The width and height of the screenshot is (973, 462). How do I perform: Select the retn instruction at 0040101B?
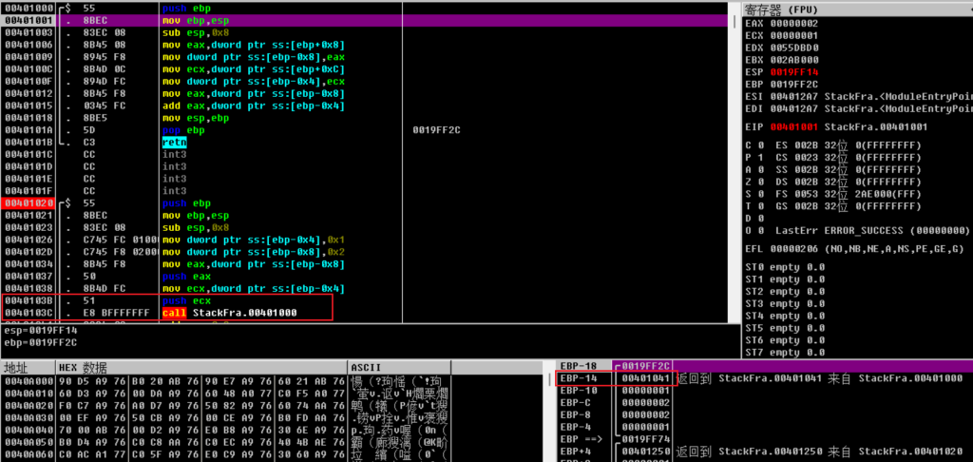pos(175,142)
